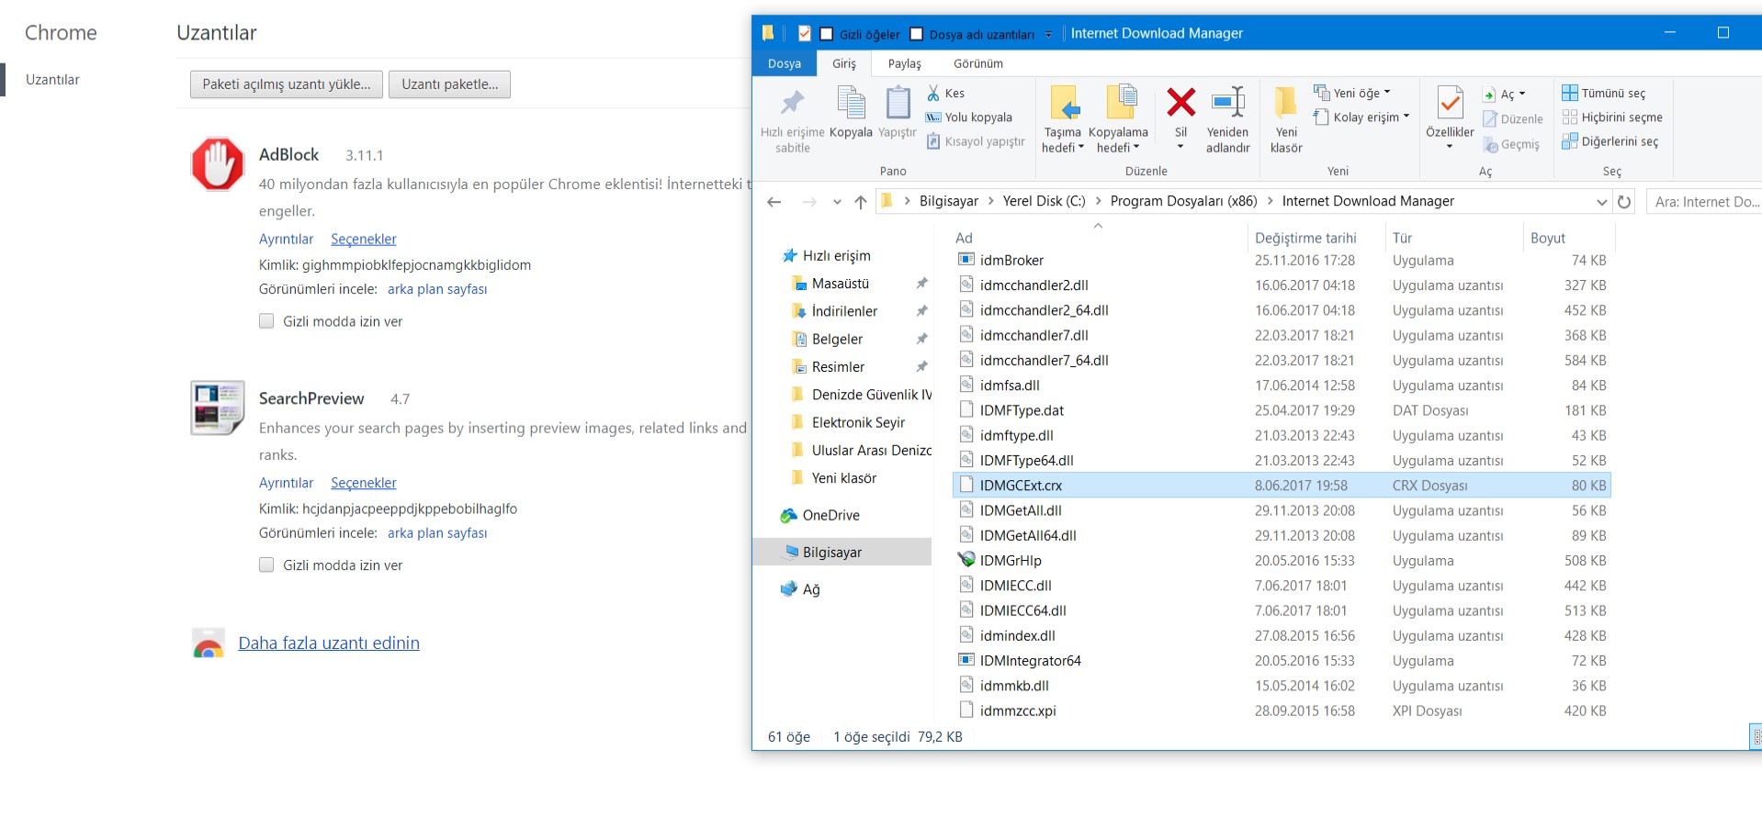Image resolution: width=1762 pixels, height=839 pixels.
Task: Switch to the Görünüm ribbon tab
Action: [978, 63]
